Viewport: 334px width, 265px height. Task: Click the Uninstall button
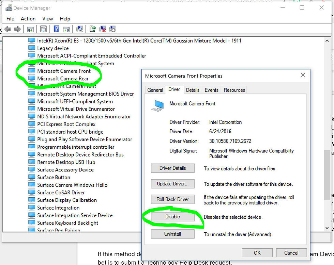(x=172, y=234)
